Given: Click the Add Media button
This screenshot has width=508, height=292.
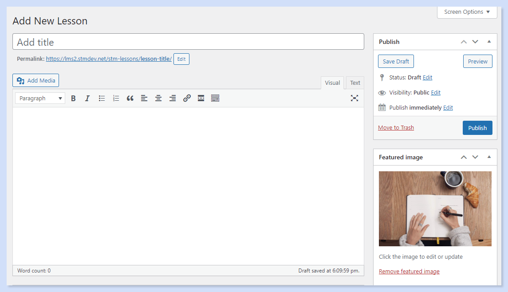Looking at the screenshot, I should coord(35,80).
